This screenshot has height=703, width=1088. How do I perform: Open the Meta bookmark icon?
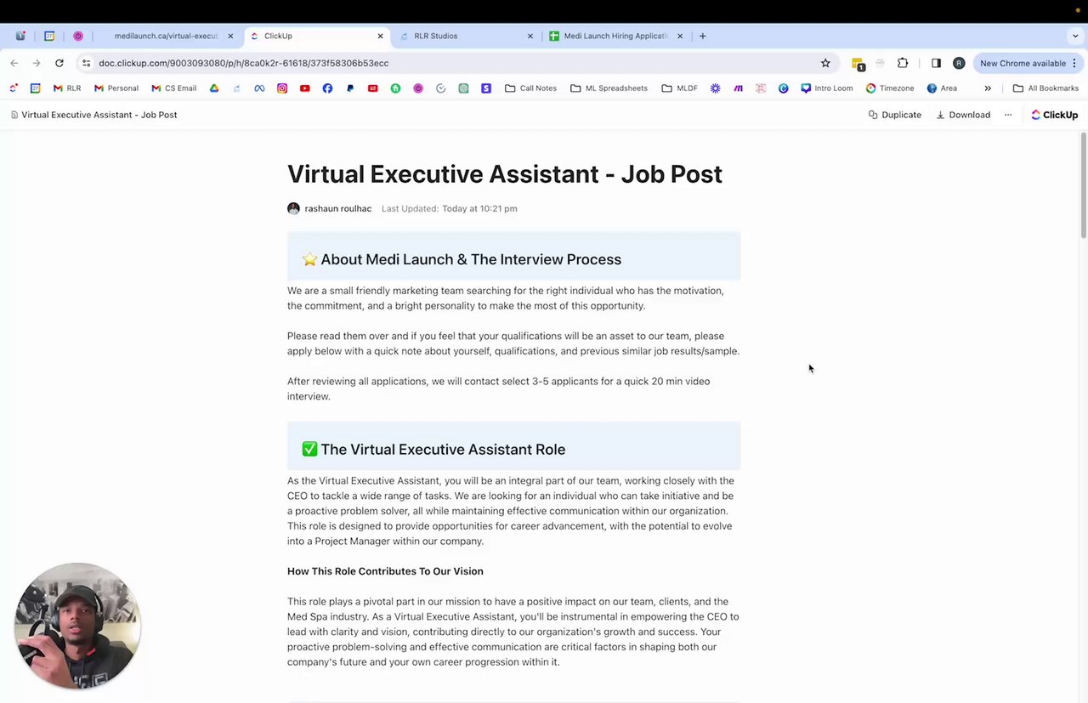(259, 88)
